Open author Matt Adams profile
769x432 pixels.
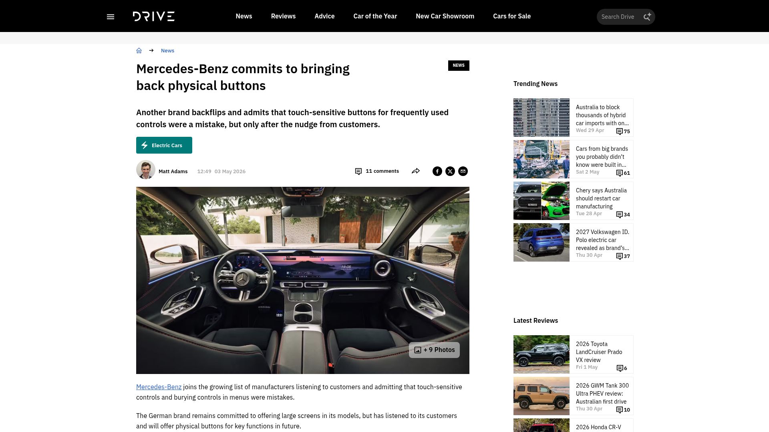click(173, 171)
